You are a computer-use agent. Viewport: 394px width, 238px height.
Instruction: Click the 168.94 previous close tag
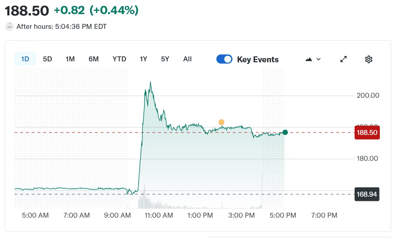[367, 194]
